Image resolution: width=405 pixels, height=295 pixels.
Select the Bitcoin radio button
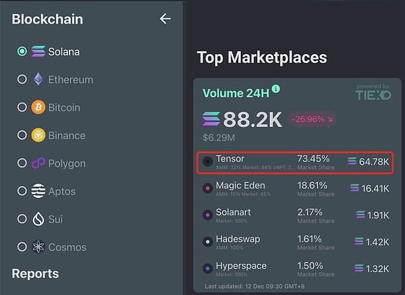click(x=22, y=107)
